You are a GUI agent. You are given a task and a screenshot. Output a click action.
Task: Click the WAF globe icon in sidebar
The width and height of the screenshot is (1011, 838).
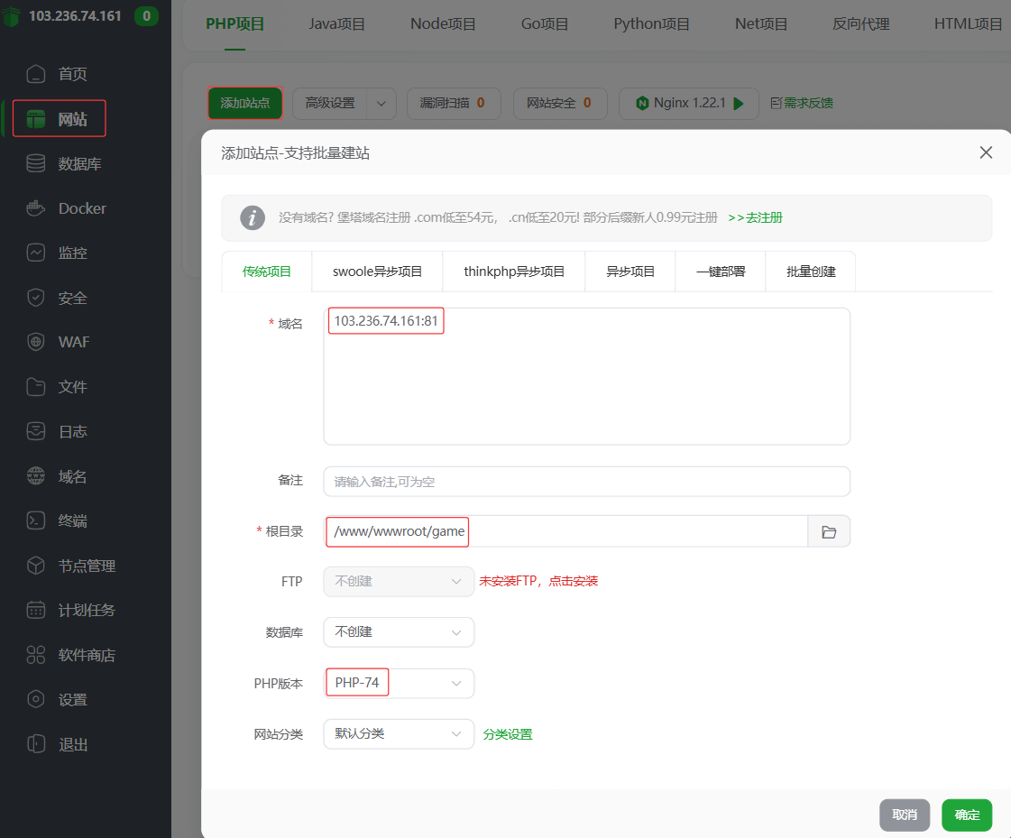tap(36, 342)
